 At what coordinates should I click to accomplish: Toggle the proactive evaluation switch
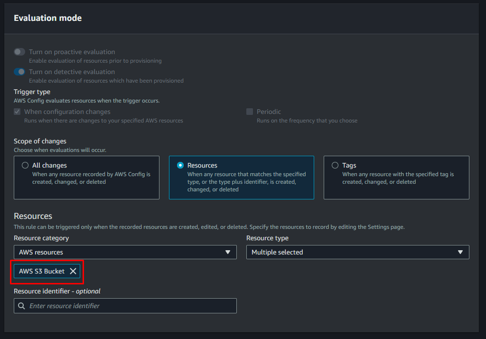(x=19, y=52)
